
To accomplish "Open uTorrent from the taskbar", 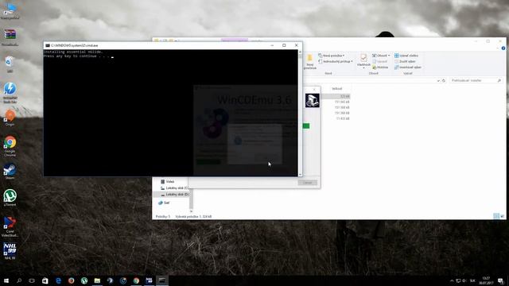I will pyautogui.click(x=84, y=280).
